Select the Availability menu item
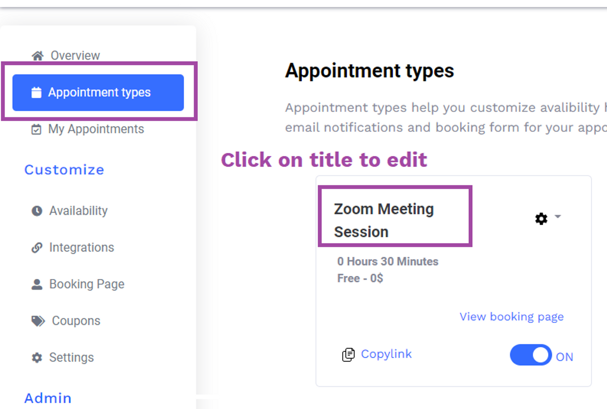 click(x=78, y=211)
